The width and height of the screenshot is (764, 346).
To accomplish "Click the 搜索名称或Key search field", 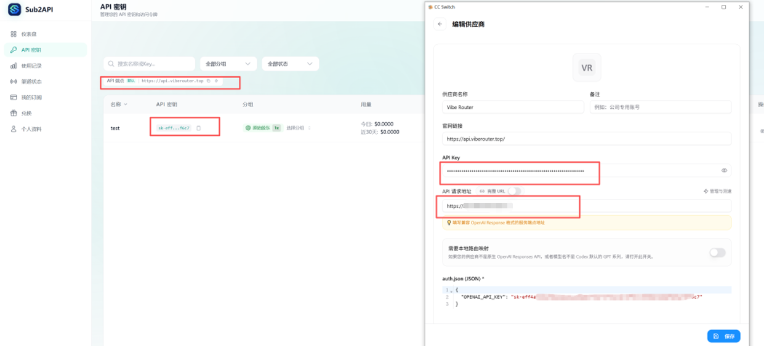I will coord(149,64).
